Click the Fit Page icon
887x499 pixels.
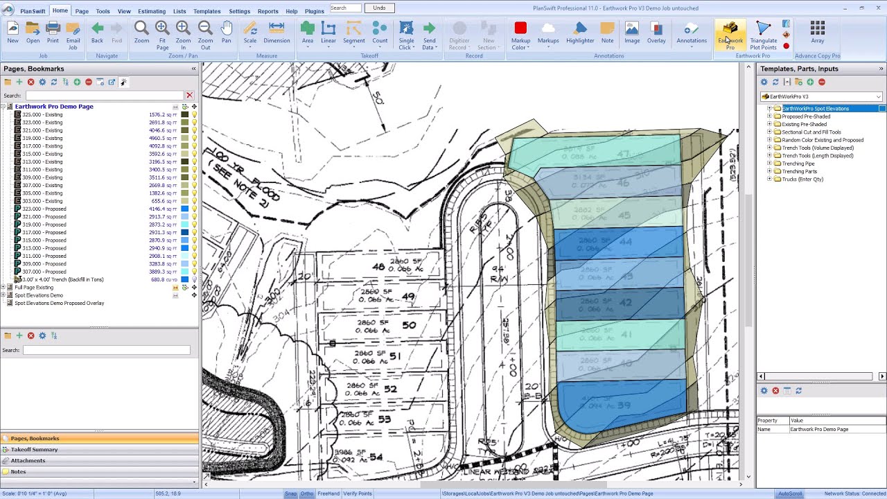162,35
